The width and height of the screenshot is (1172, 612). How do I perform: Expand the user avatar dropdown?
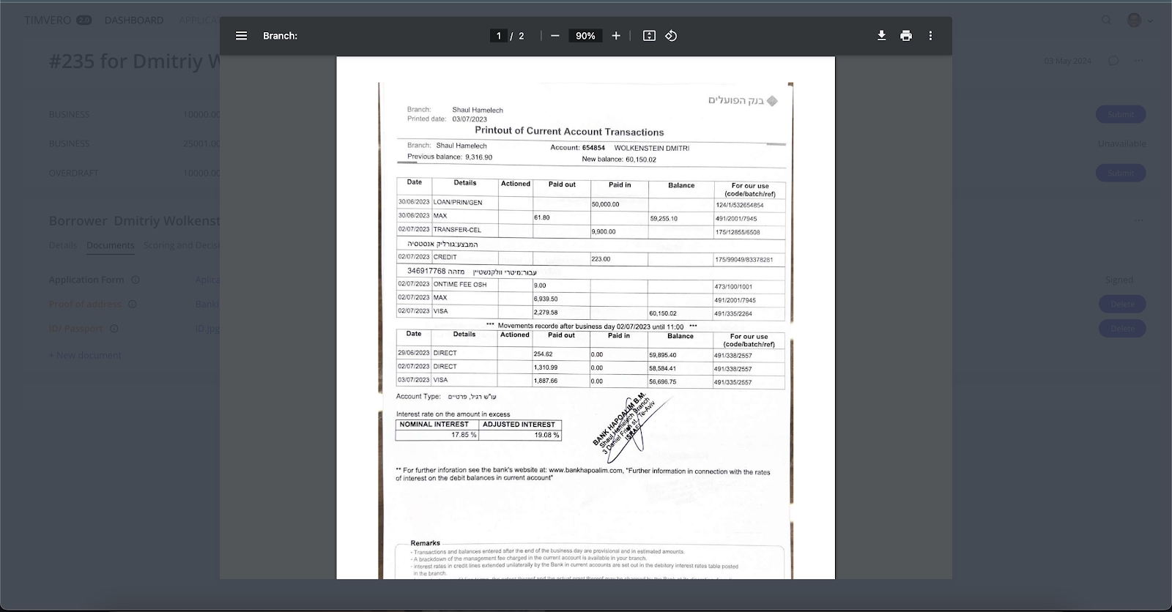(1139, 20)
